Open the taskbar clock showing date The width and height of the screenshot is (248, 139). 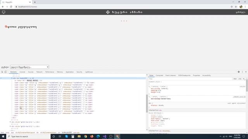click(237, 136)
